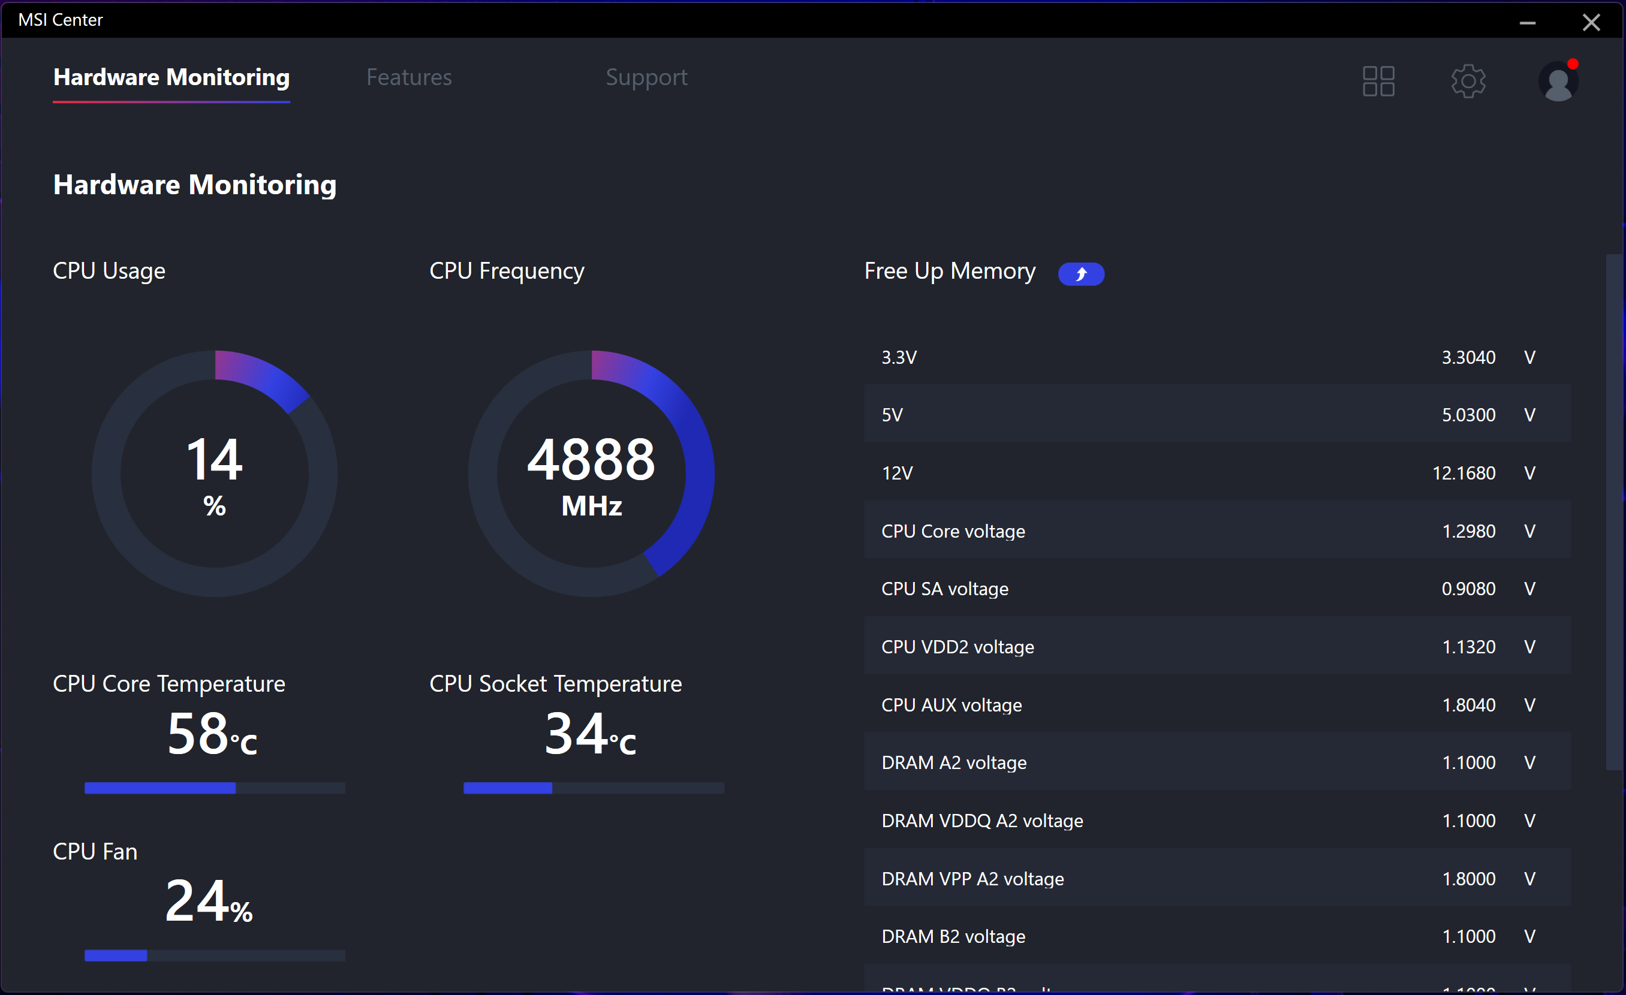Image resolution: width=1626 pixels, height=995 pixels.
Task: Click the CPU Fan percentage bar
Action: coord(215,955)
